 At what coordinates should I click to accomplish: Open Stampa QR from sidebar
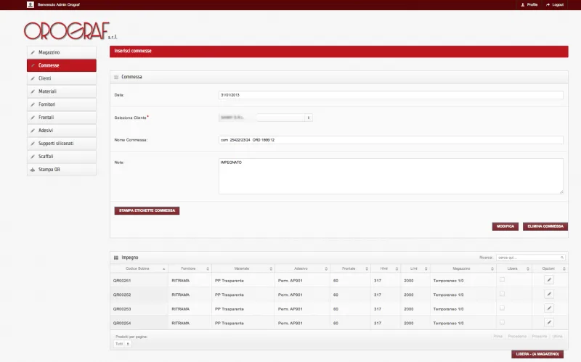tap(62, 169)
